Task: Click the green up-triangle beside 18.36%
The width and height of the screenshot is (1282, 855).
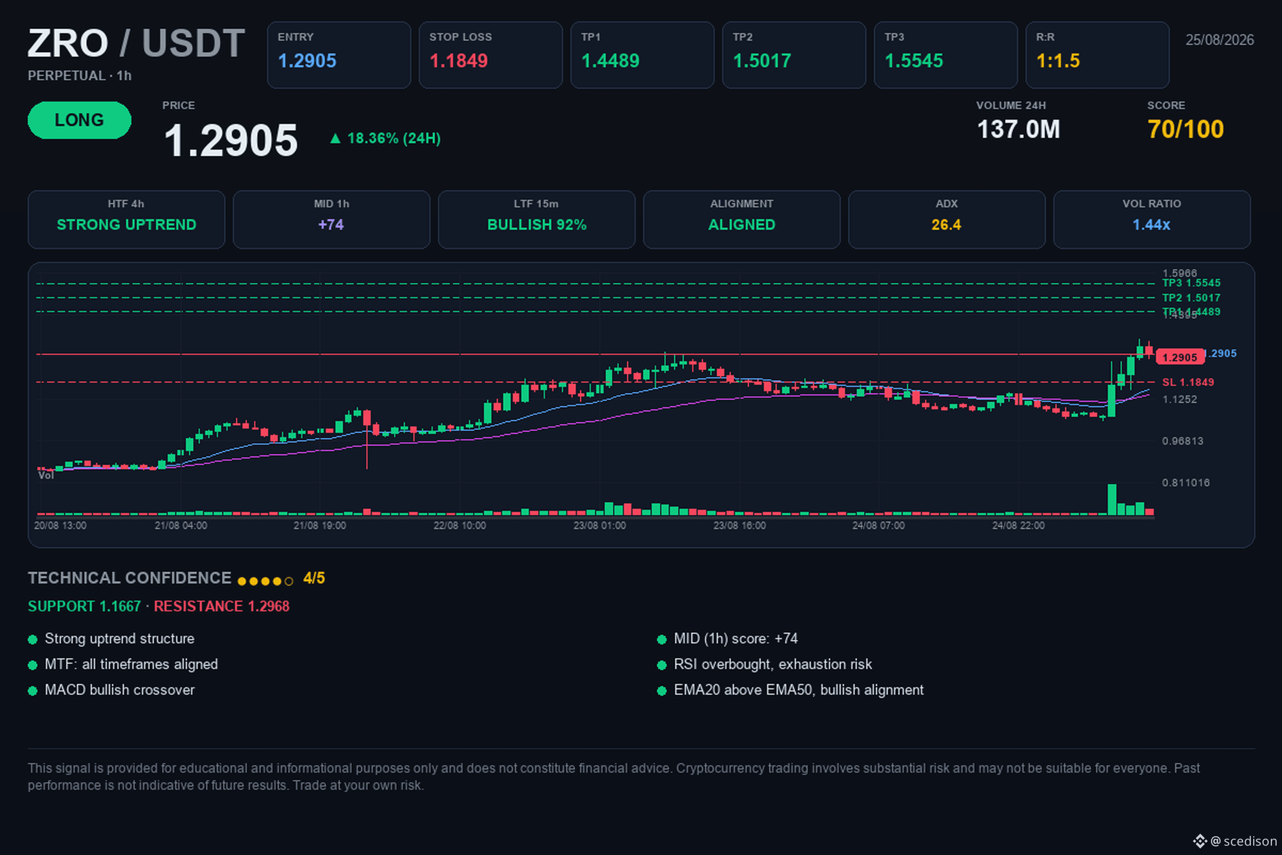Action: click(335, 138)
